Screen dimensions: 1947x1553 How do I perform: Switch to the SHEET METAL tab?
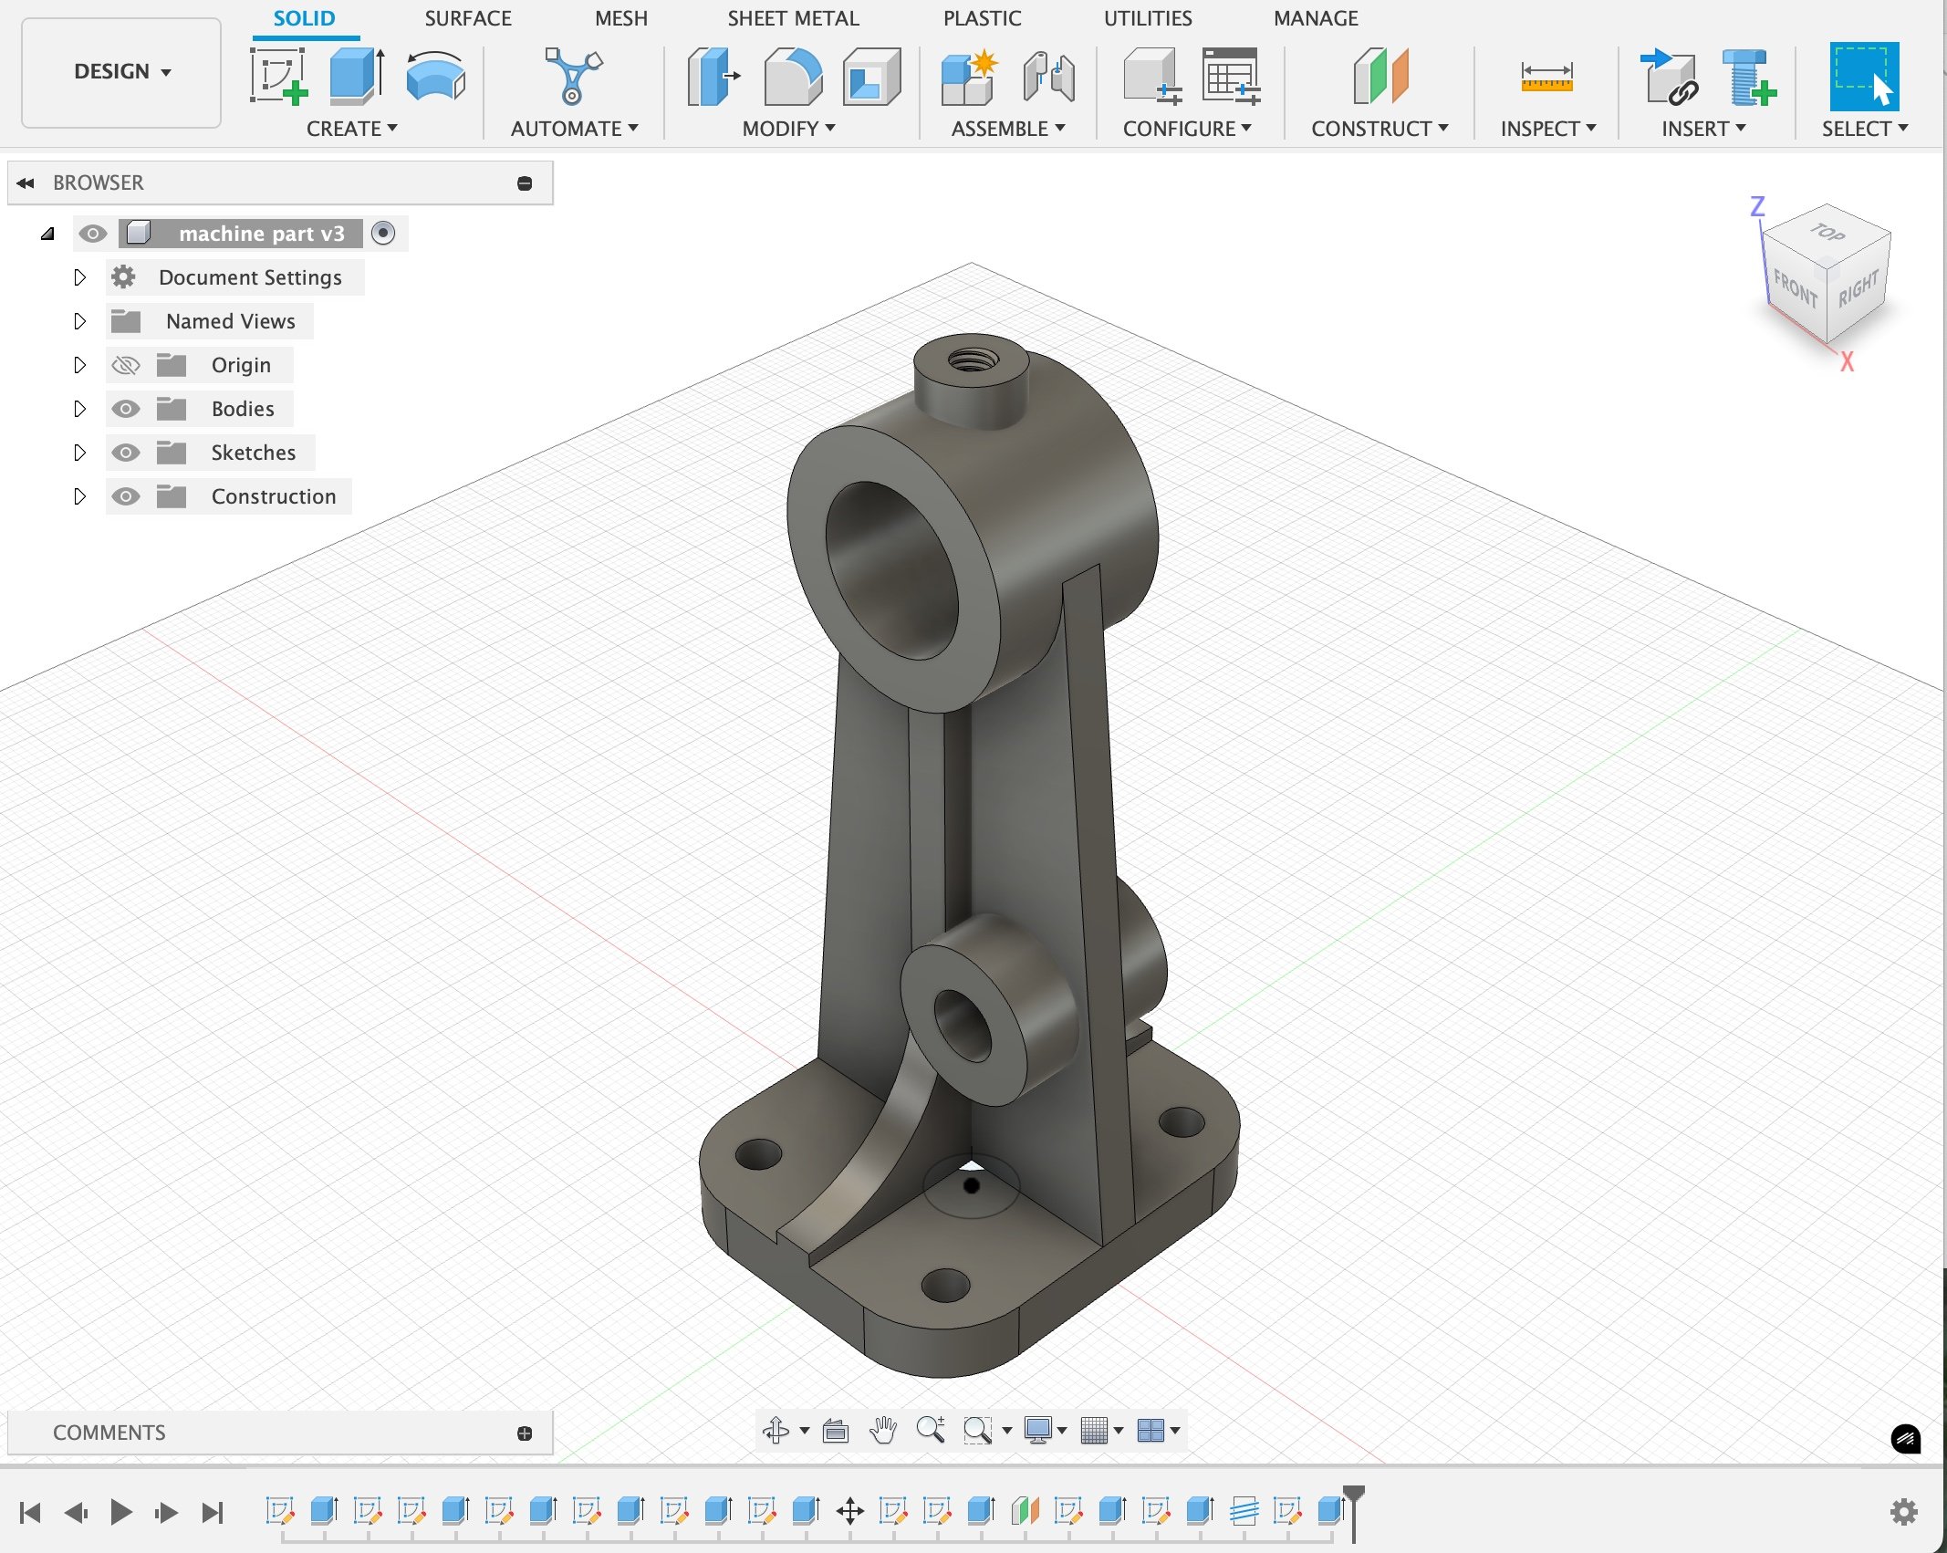click(x=792, y=18)
